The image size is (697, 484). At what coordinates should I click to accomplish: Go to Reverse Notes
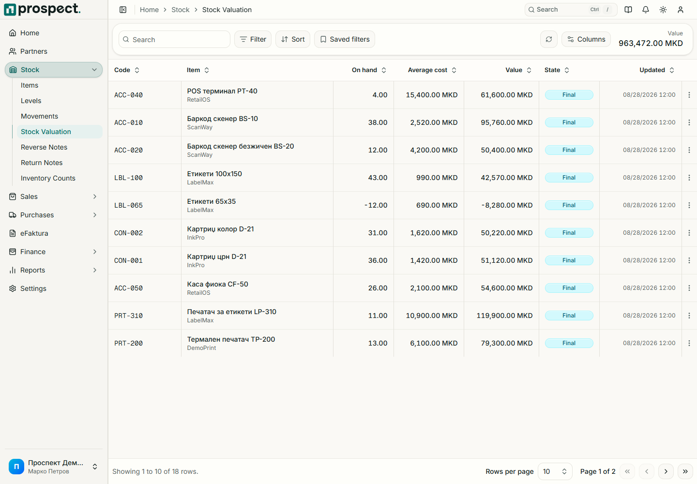pos(44,147)
